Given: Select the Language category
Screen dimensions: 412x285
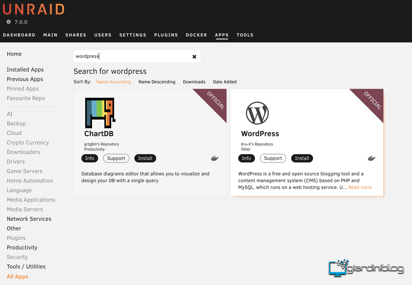Looking at the screenshot, I should [19, 190].
